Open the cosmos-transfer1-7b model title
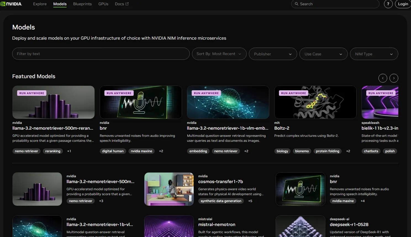Image resolution: width=411 pixels, height=237 pixels. click(221, 182)
